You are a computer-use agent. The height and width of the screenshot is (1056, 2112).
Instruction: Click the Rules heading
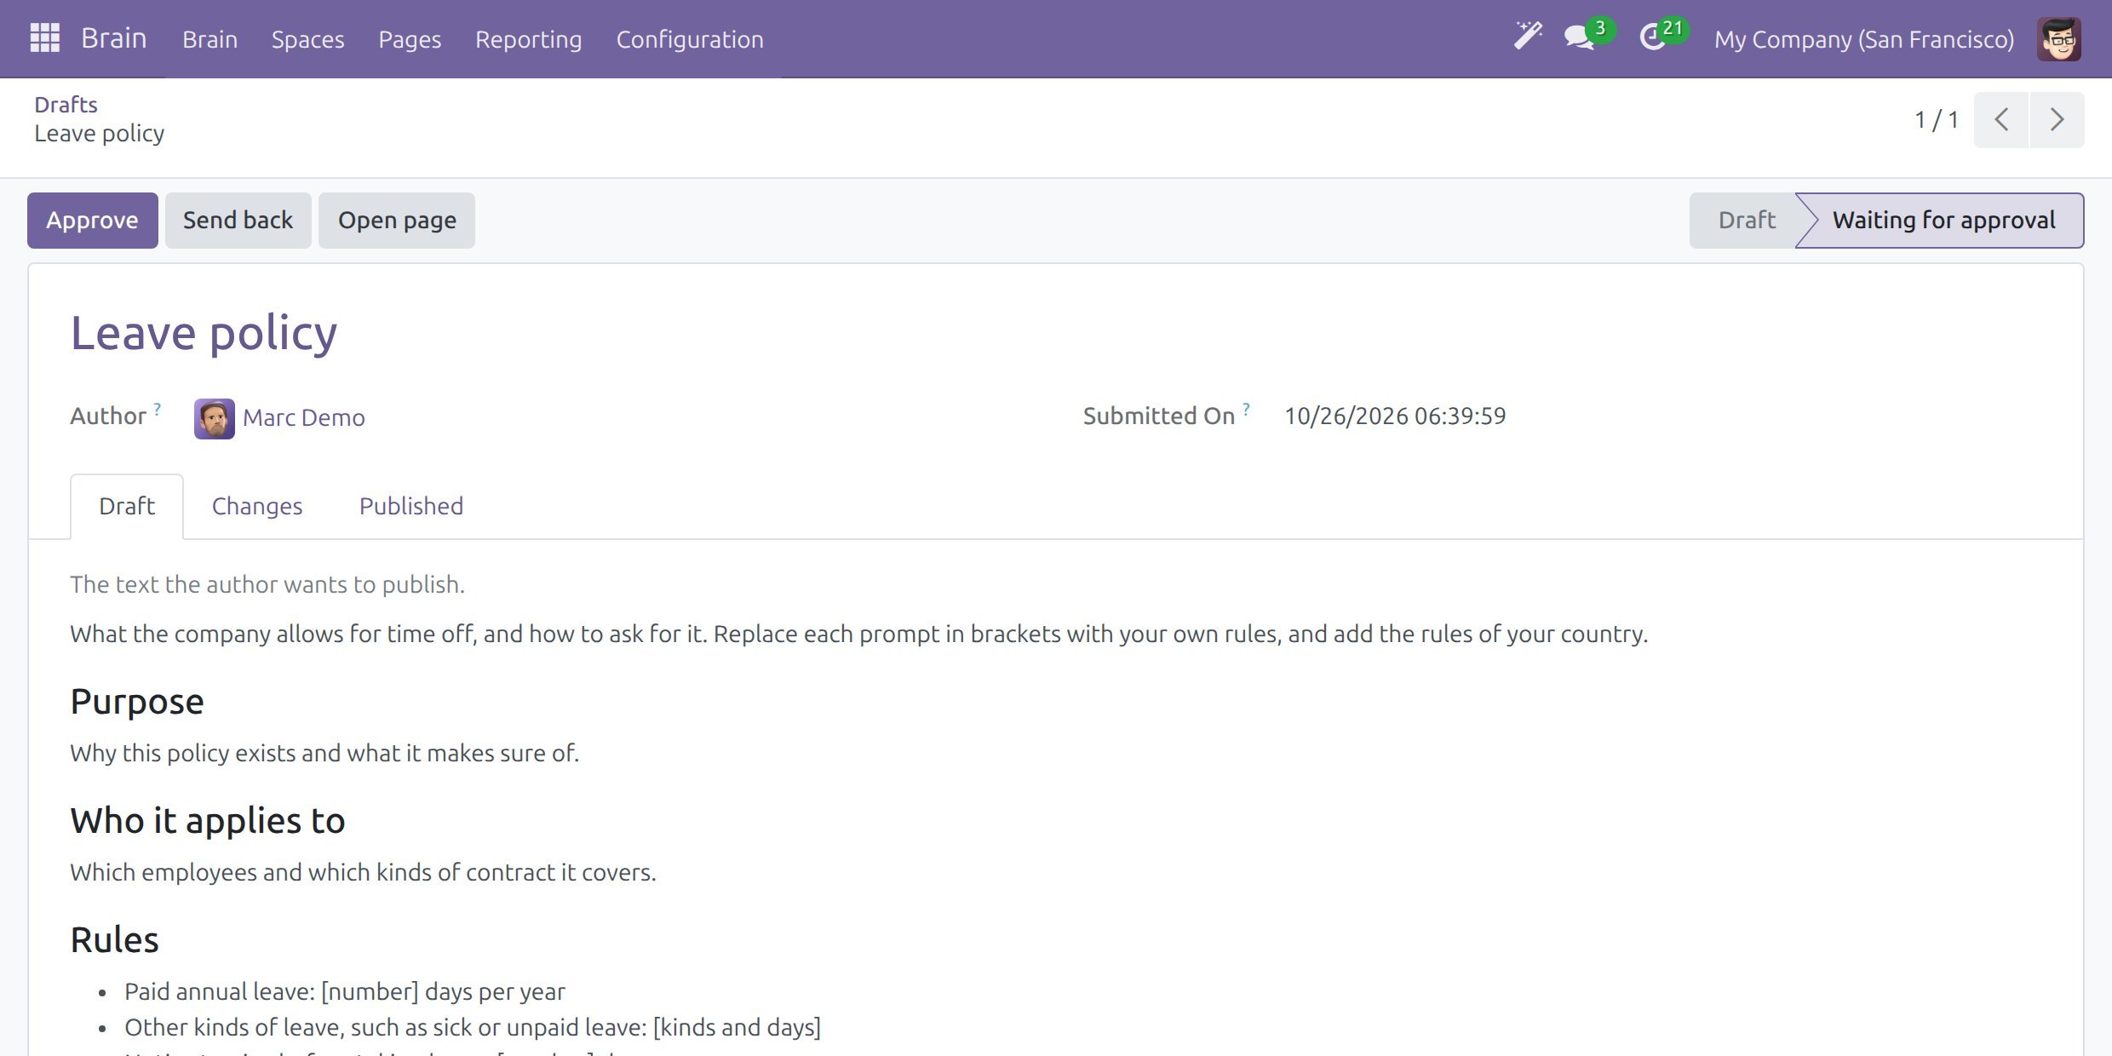(x=115, y=940)
